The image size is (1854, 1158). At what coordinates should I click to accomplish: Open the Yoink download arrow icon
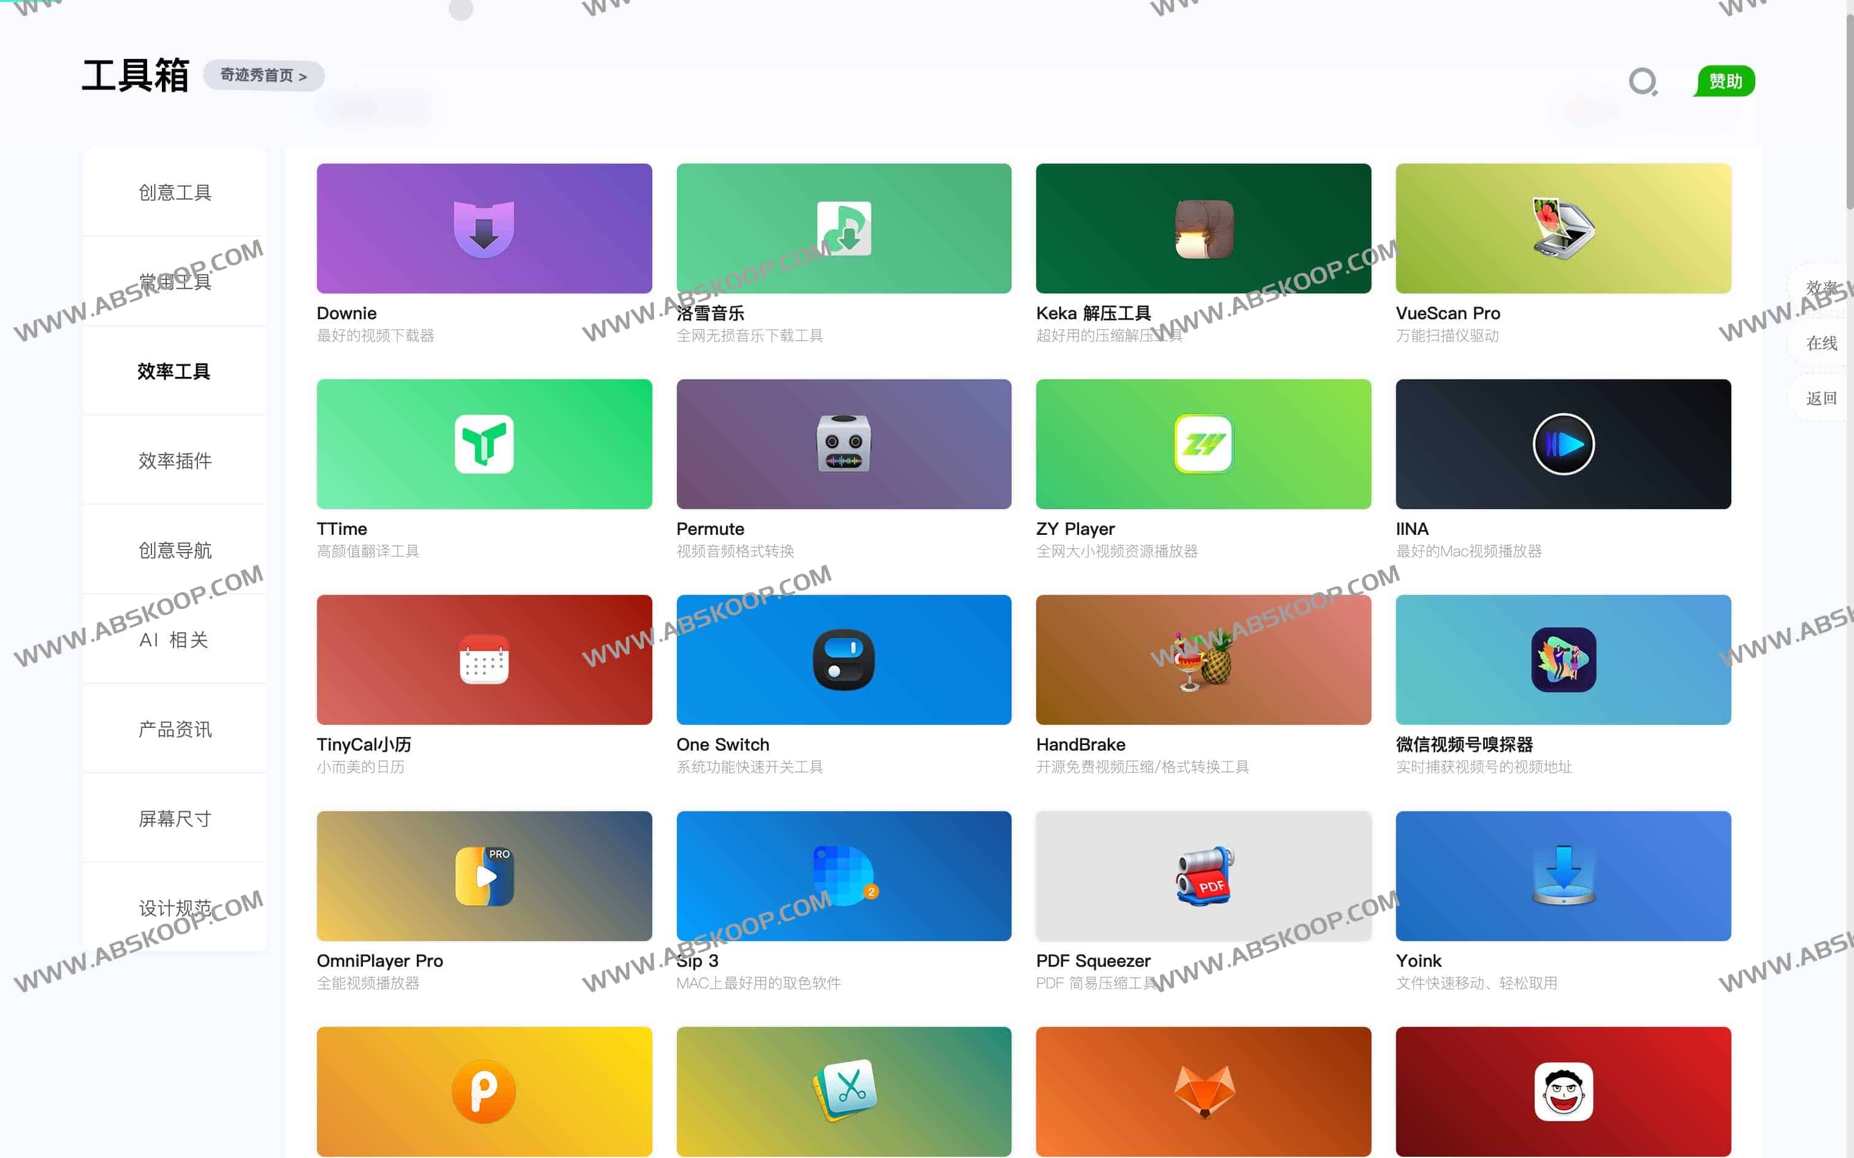[x=1563, y=876]
